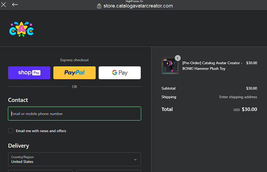Pay with Shop Pay

click(29, 73)
